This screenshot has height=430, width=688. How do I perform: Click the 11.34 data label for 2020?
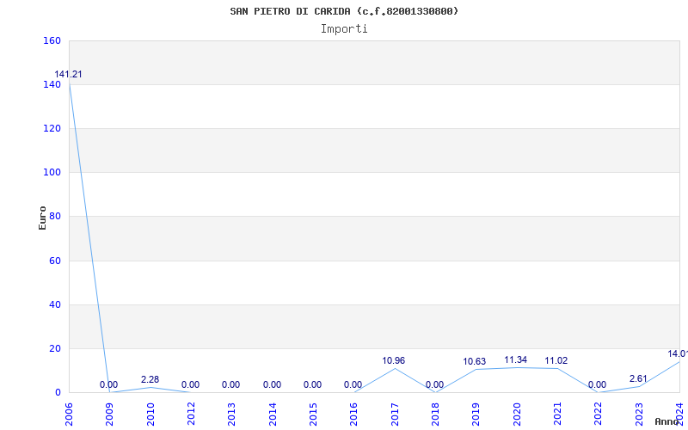pos(516,359)
